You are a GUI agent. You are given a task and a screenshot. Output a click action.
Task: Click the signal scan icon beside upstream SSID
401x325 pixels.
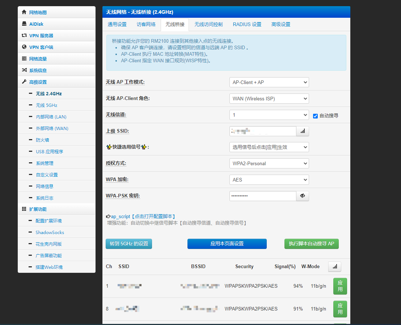(x=303, y=131)
